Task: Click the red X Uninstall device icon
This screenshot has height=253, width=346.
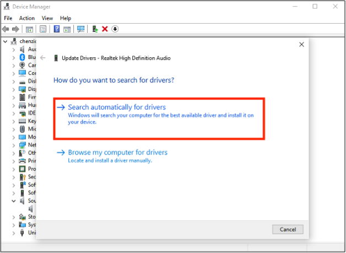Action: (105, 29)
